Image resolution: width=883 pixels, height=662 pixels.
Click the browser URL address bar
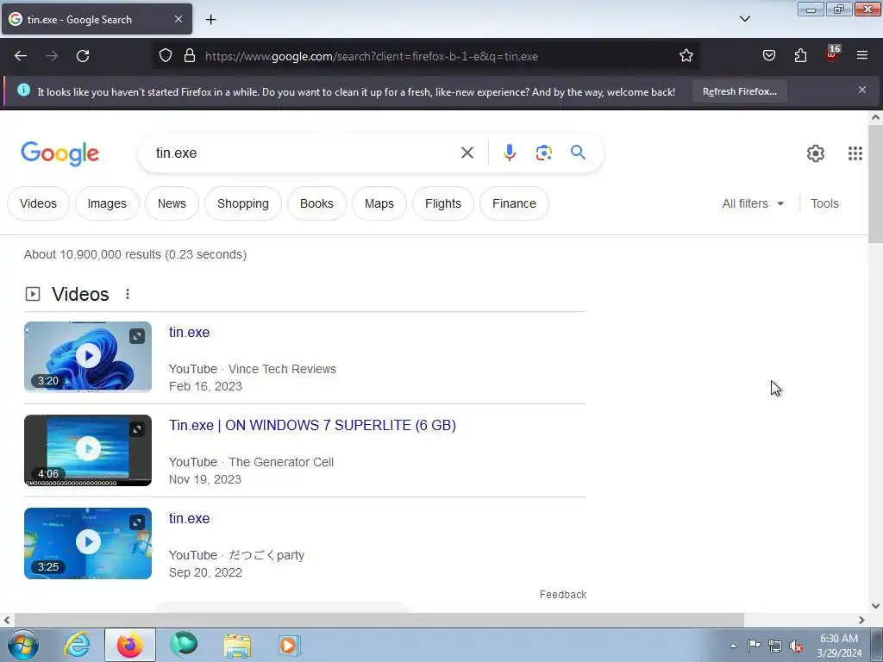(428, 56)
